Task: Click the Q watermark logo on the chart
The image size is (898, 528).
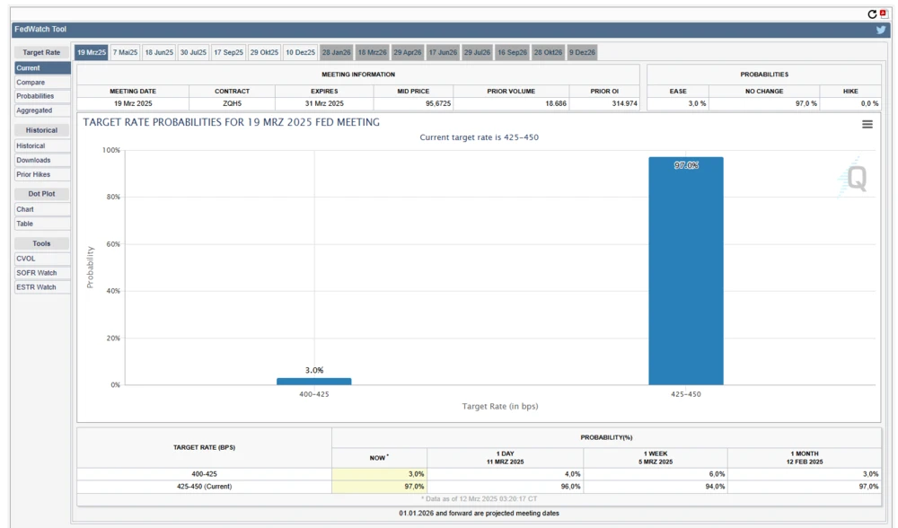Action: click(859, 180)
